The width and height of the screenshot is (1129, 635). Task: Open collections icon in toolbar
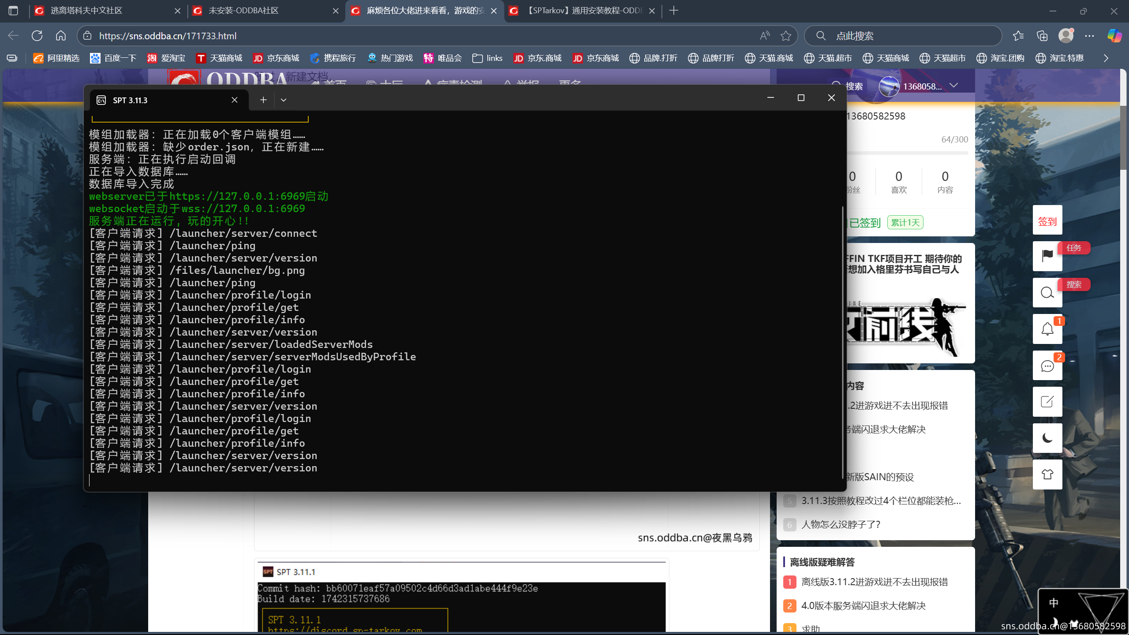(x=1042, y=36)
